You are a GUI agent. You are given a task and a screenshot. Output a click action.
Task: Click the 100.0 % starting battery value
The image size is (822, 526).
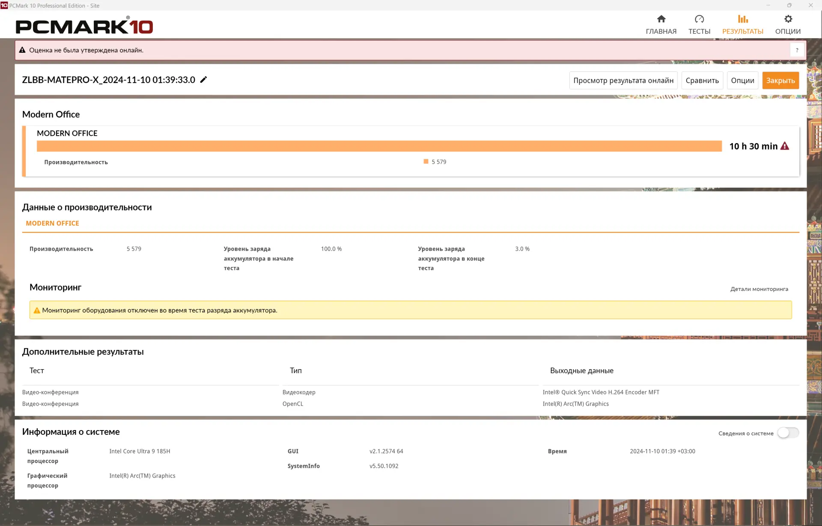(331, 249)
